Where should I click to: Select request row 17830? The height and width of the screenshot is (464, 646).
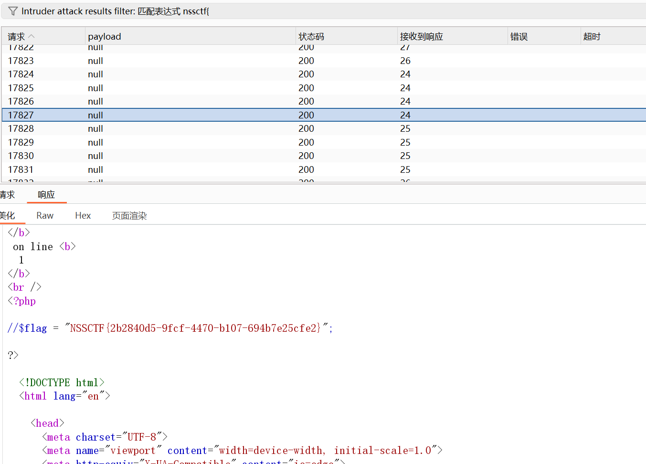click(324, 156)
